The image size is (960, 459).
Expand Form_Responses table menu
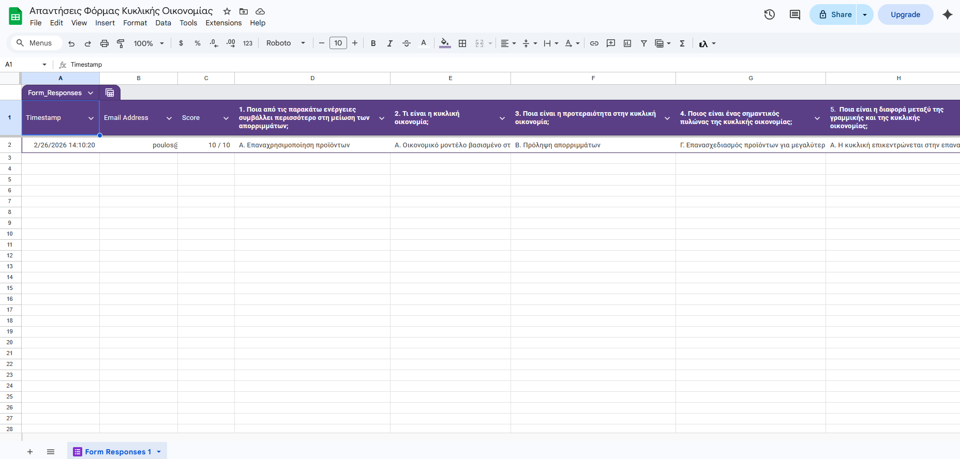tap(91, 93)
